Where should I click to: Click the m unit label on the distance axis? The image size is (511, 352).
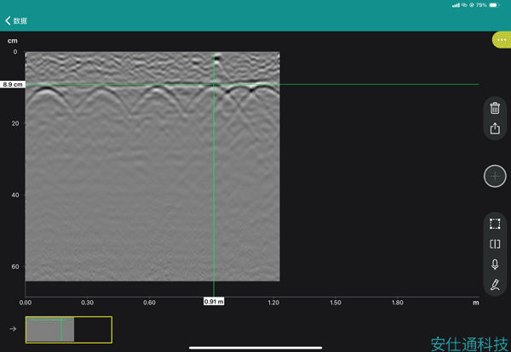coord(476,303)
